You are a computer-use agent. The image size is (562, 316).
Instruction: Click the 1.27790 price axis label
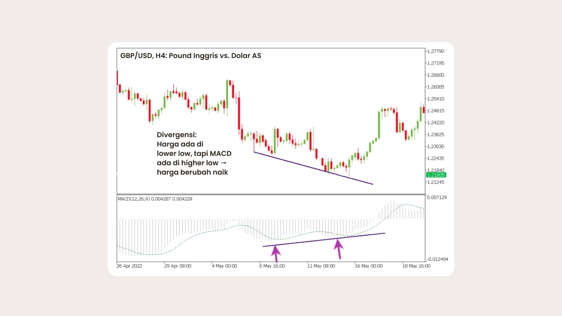436,51
